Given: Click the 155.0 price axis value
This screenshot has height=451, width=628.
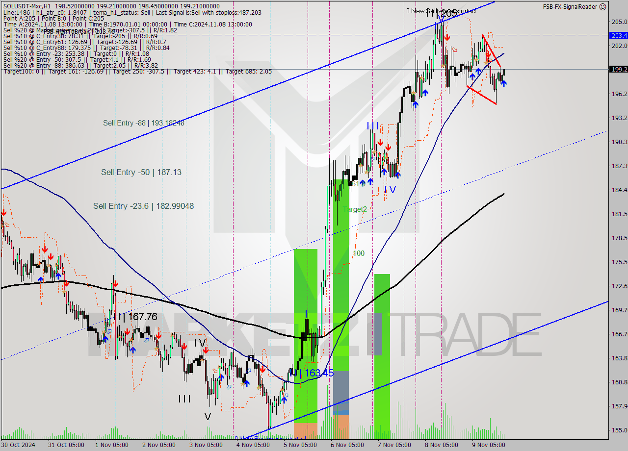Looking at the screenshot, I should click(x=619, y=430).
